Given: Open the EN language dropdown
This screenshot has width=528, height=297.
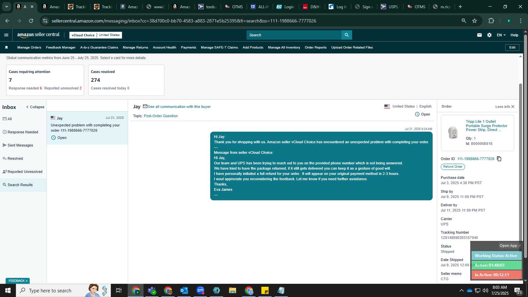Looking at the screenshot, I should tap(501, 35).
